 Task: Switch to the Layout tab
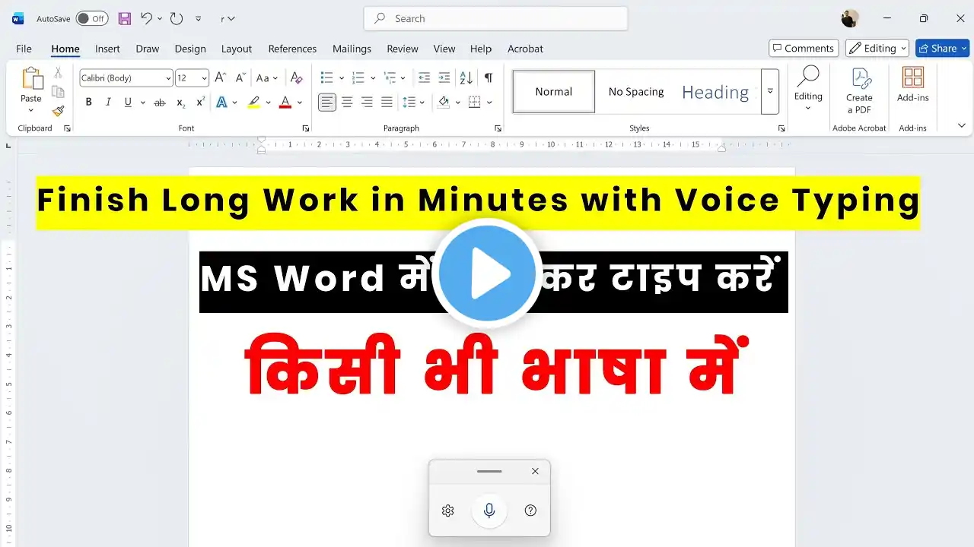(237, 49)
